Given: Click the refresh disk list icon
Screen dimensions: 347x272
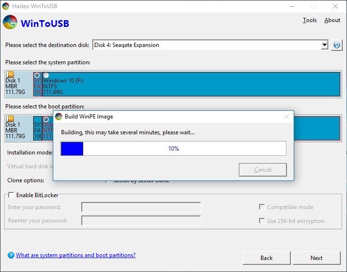Looking at the screenshot, I should [x=336, y=45].
